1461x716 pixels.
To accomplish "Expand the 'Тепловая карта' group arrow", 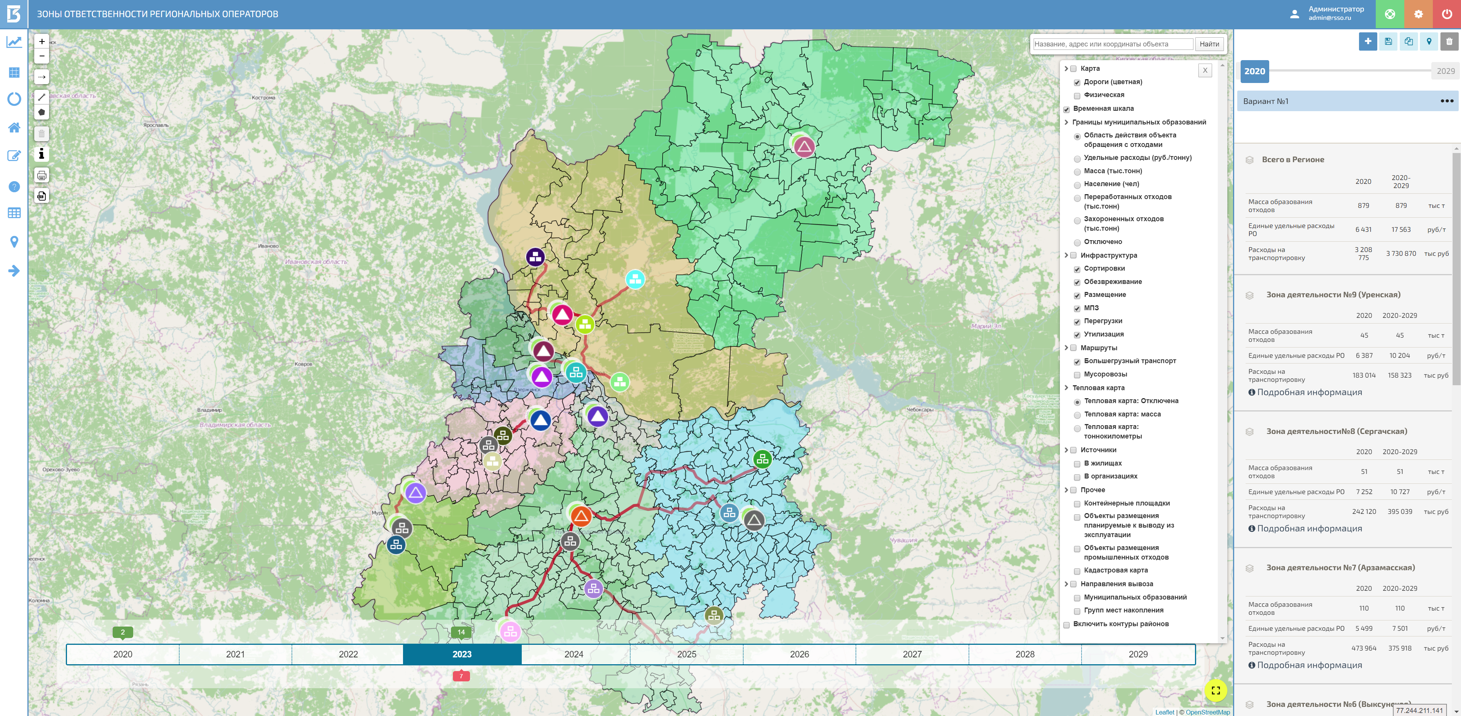I will pos(1066,388).
